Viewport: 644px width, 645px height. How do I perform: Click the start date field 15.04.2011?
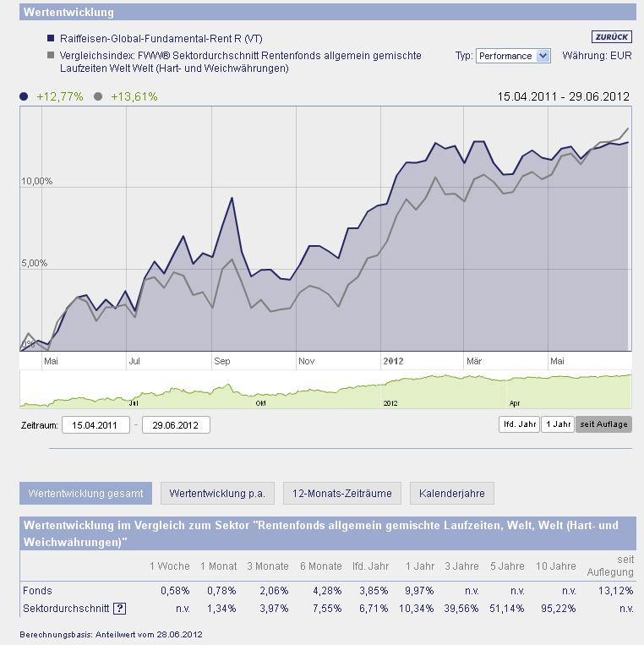point(96,424)
